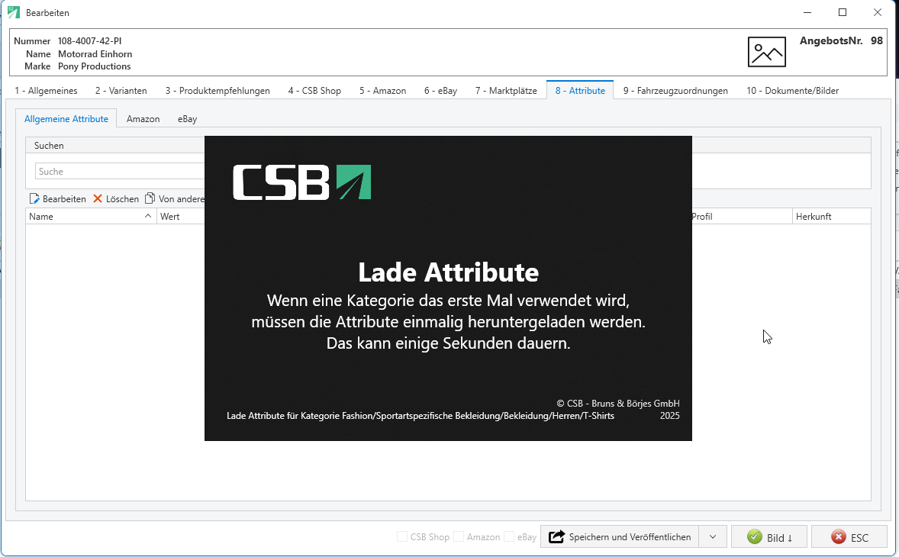Go to the 10 - Dokumente/Bilder tab
This screenshot has height=557, width=899.
792,91
